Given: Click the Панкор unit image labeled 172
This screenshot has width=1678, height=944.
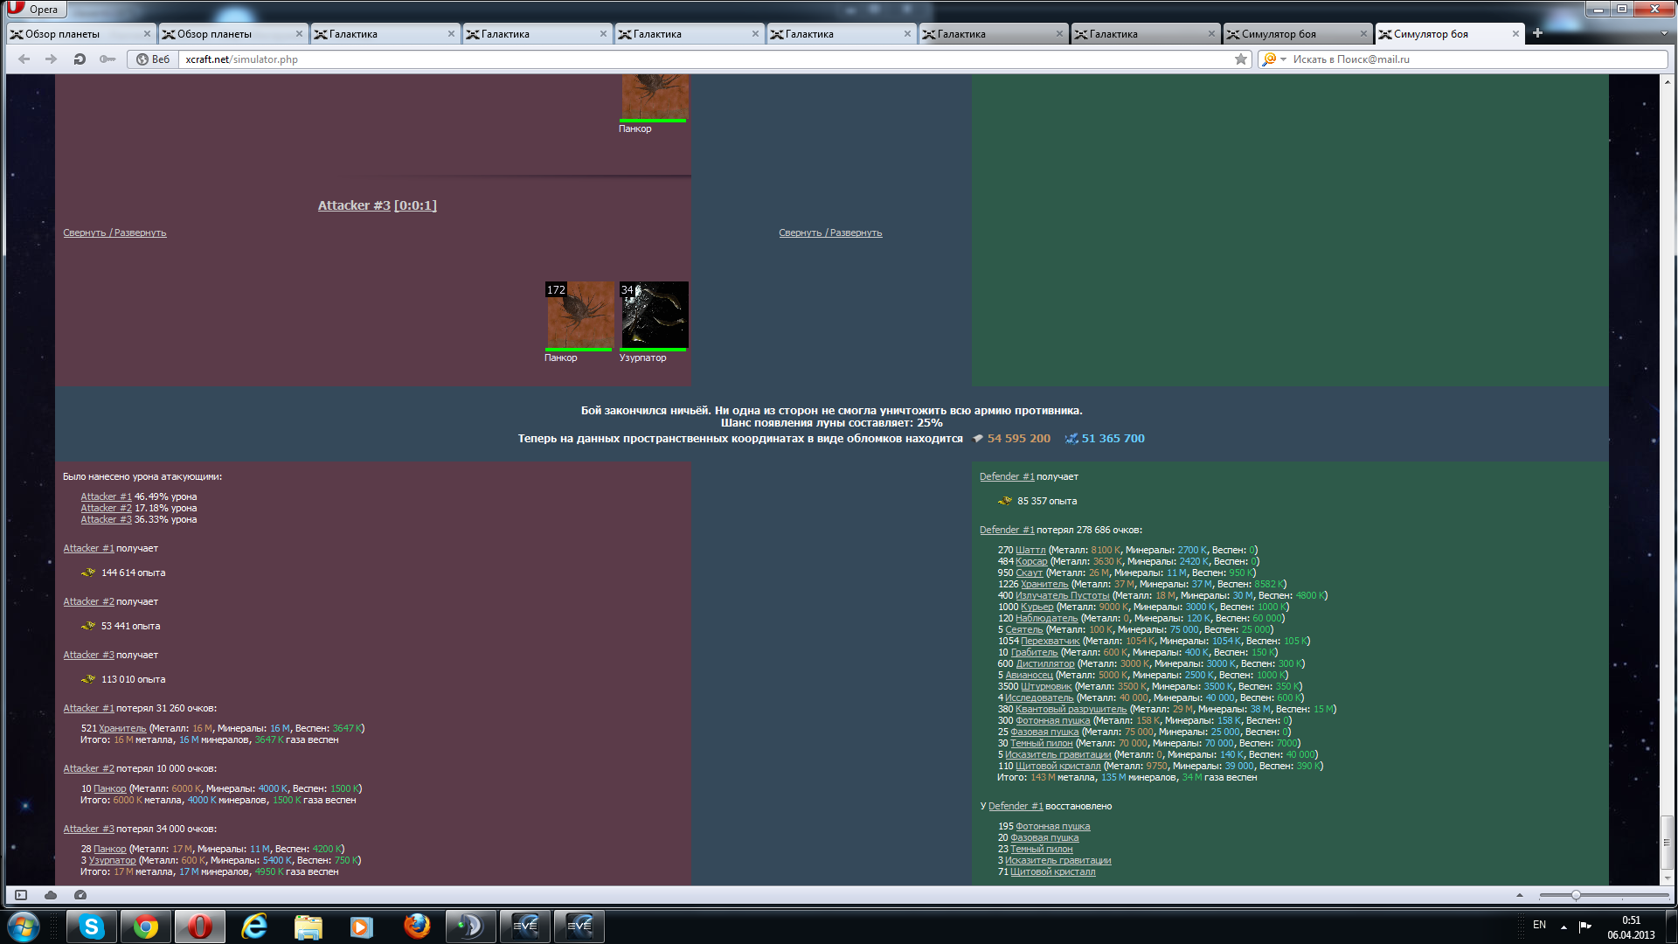Looking at the screenshot, I should pos(579,316).
